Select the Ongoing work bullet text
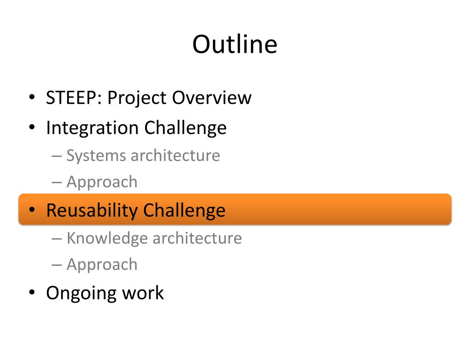This screenshot has height=352, width=470. (x=105, y=293)
